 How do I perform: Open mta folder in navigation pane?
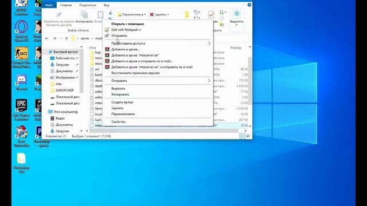tap(56, 84)
